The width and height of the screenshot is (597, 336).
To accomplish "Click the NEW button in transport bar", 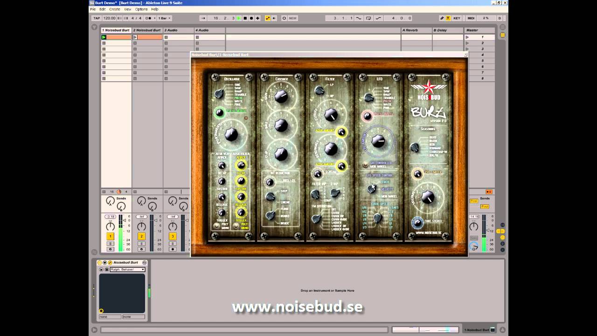I will coord(292,18).
